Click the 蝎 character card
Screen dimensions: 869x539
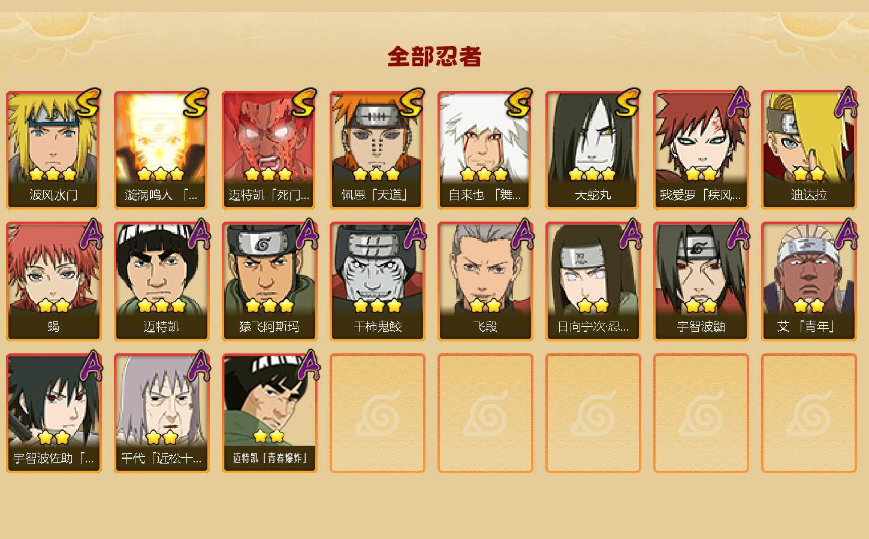tap(54, 281)
